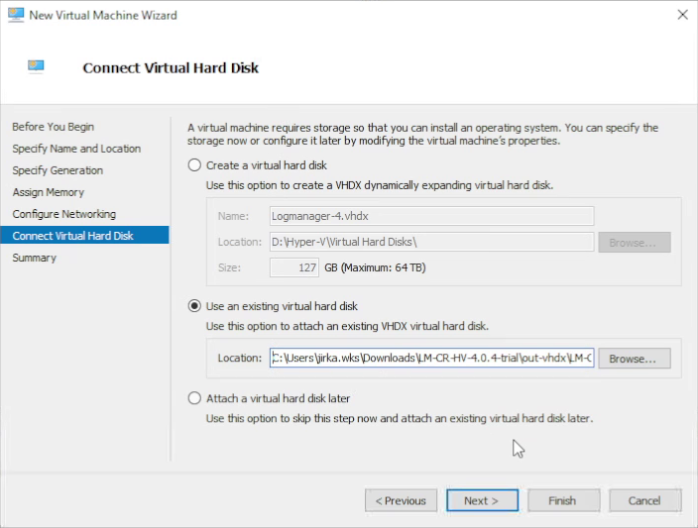Go back with the Previous button

(x=401, y=500)
